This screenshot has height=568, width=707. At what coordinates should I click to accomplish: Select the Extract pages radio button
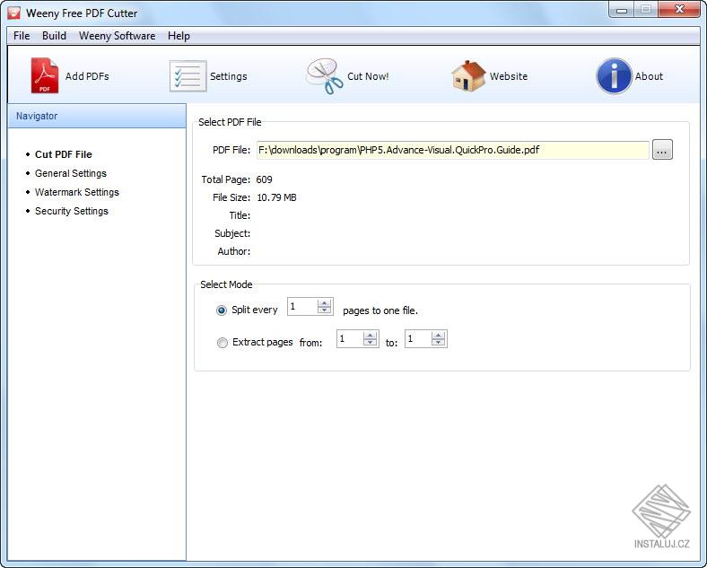pyautogui.click(x=223, y=343)
